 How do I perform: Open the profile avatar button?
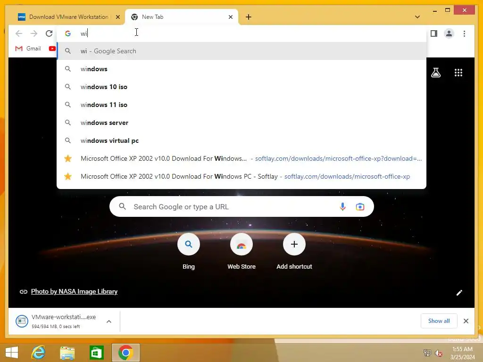point(449,33)
